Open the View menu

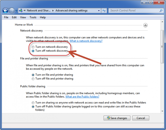point(23,17)
